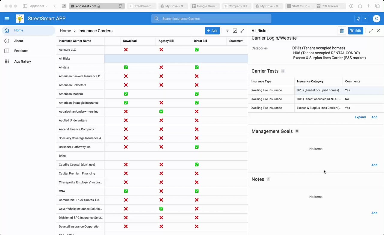Click the Edit button for All Risks

tap(355, 31)
